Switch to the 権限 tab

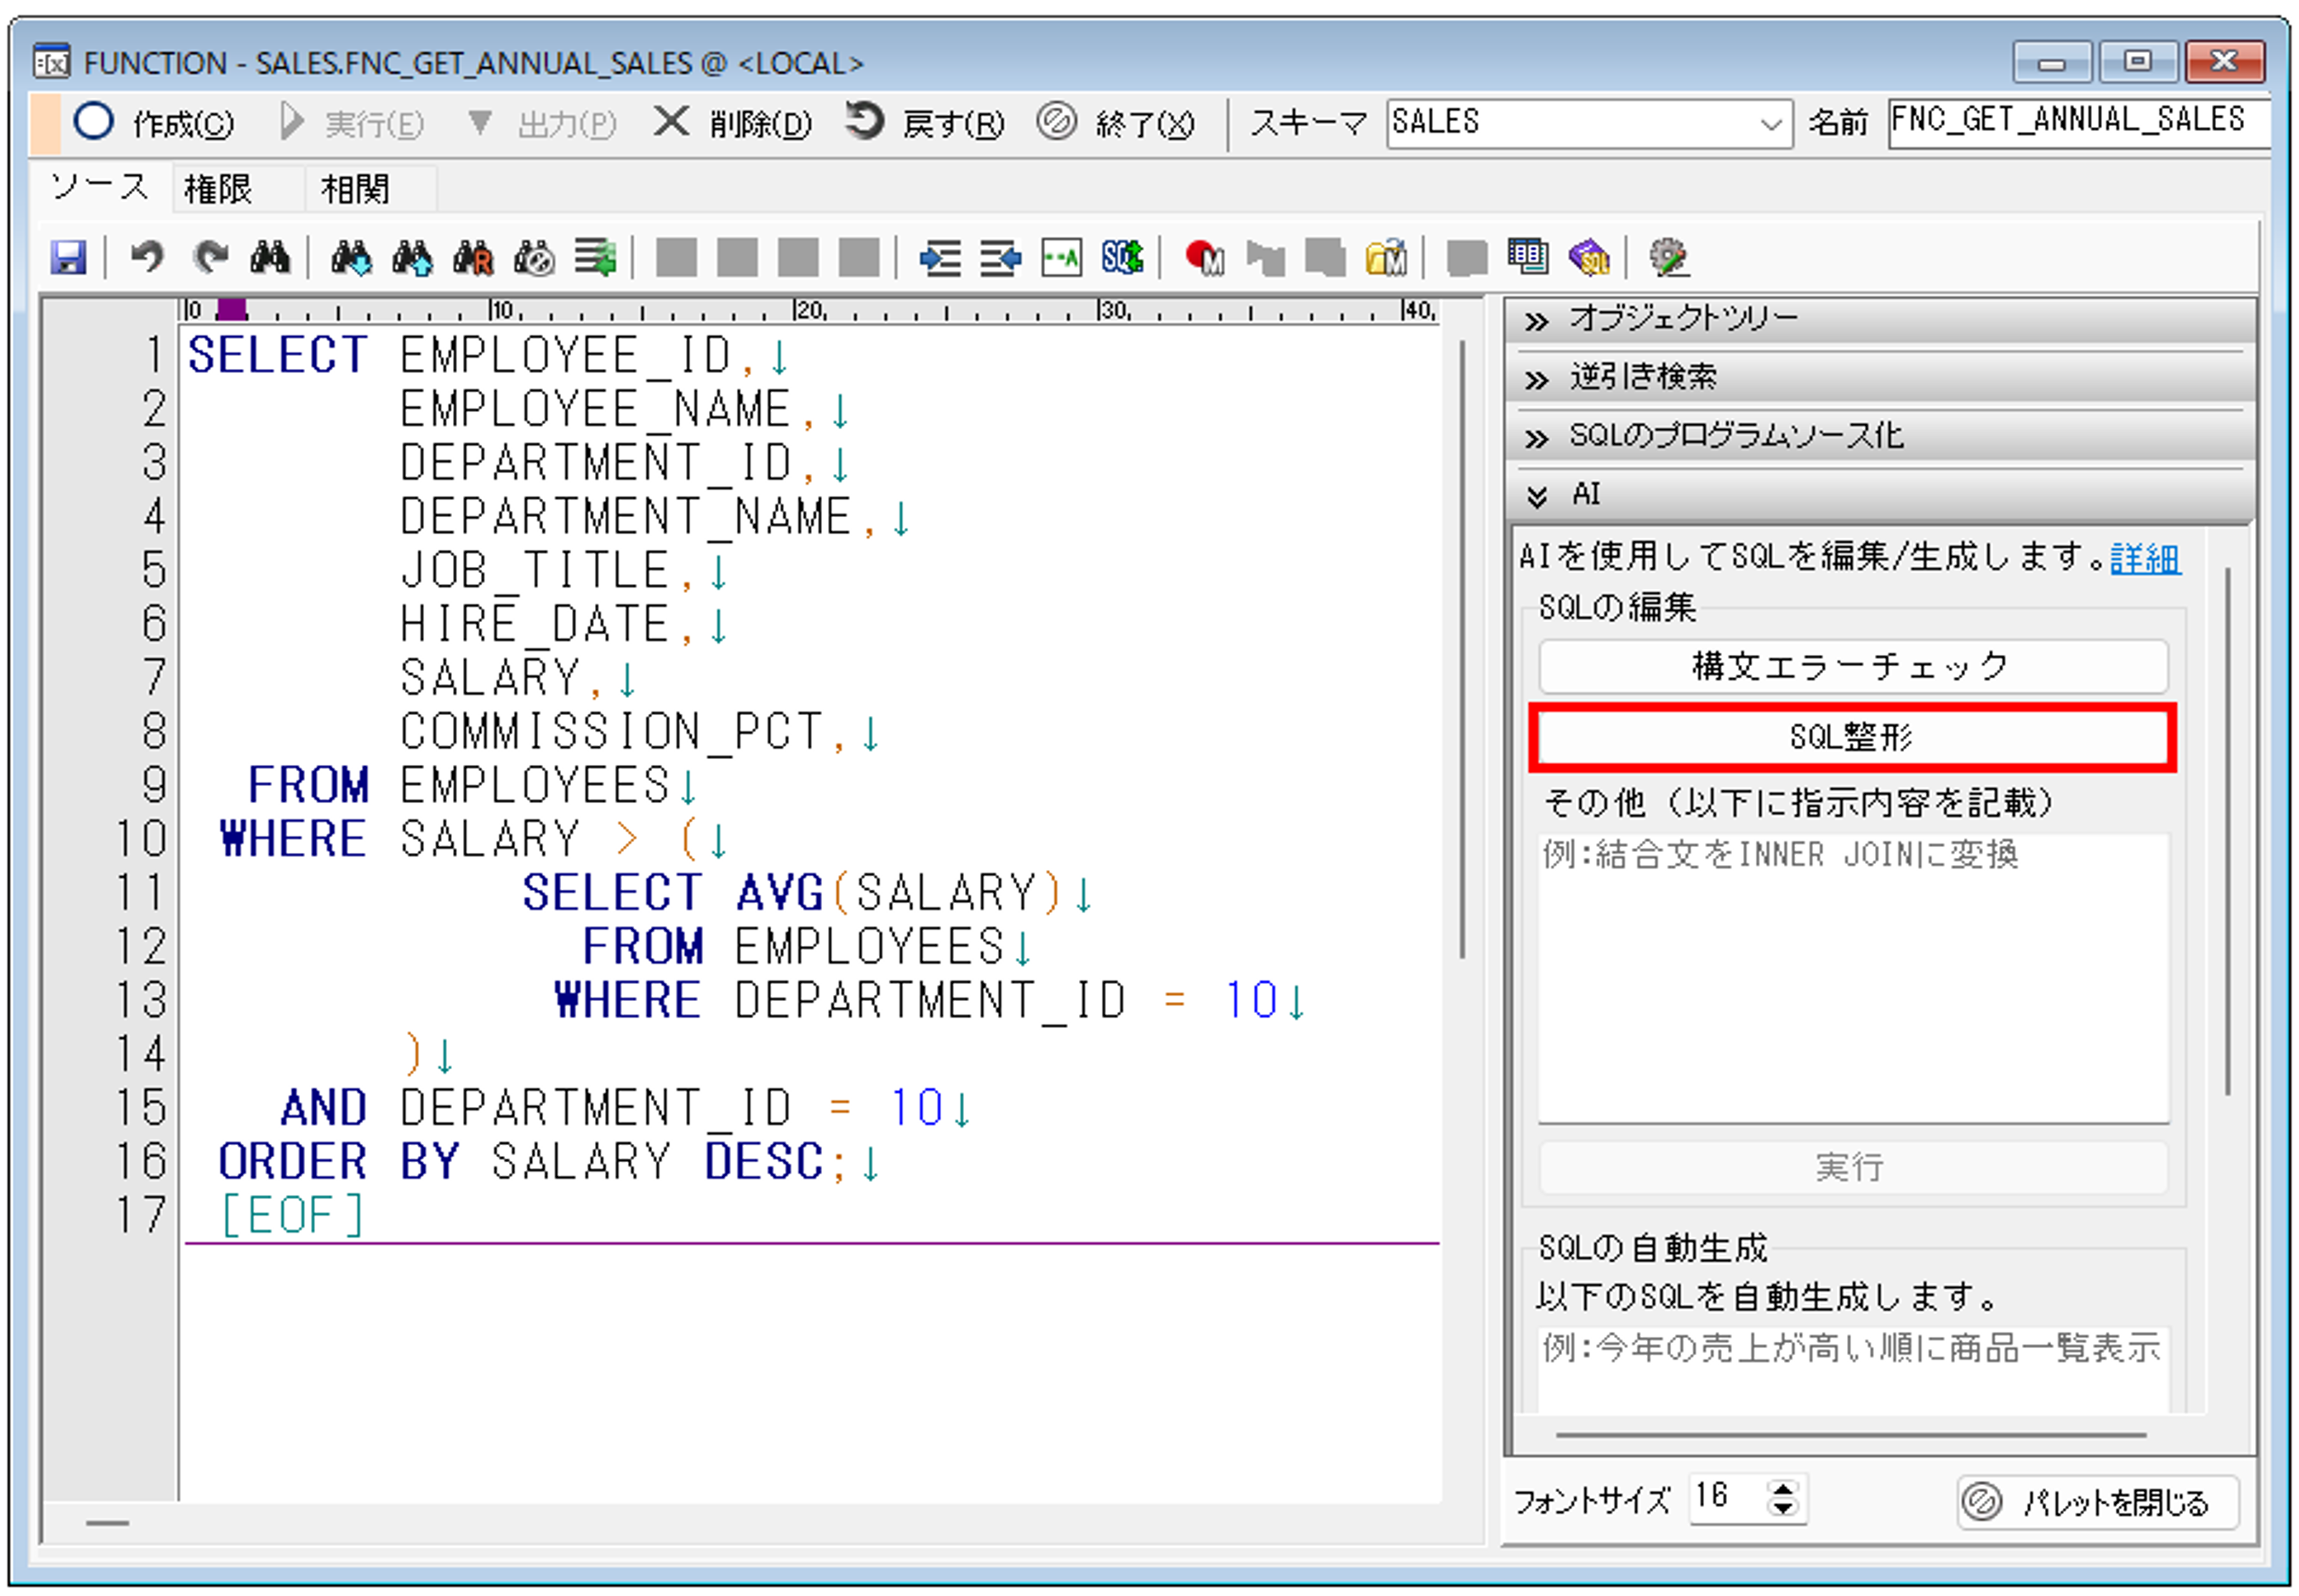pos(218,189)
